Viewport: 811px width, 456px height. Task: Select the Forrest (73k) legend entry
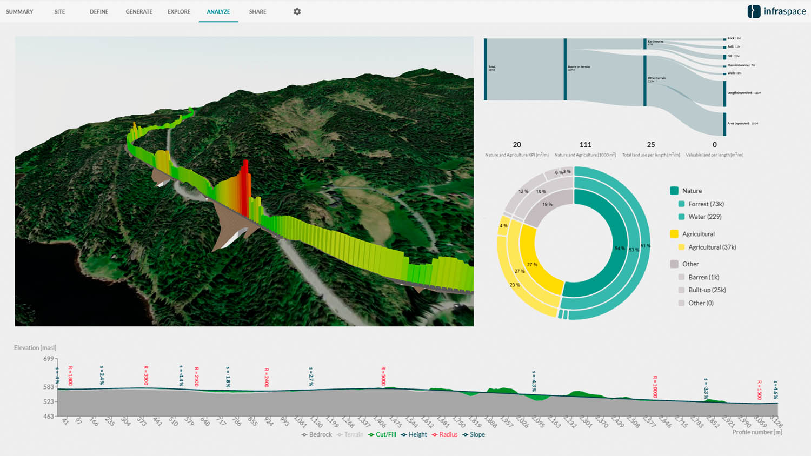coord(706,204)
